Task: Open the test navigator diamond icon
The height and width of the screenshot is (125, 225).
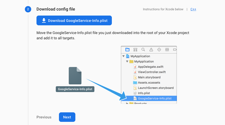Action: pyautogui.click(x=159, y=50)
